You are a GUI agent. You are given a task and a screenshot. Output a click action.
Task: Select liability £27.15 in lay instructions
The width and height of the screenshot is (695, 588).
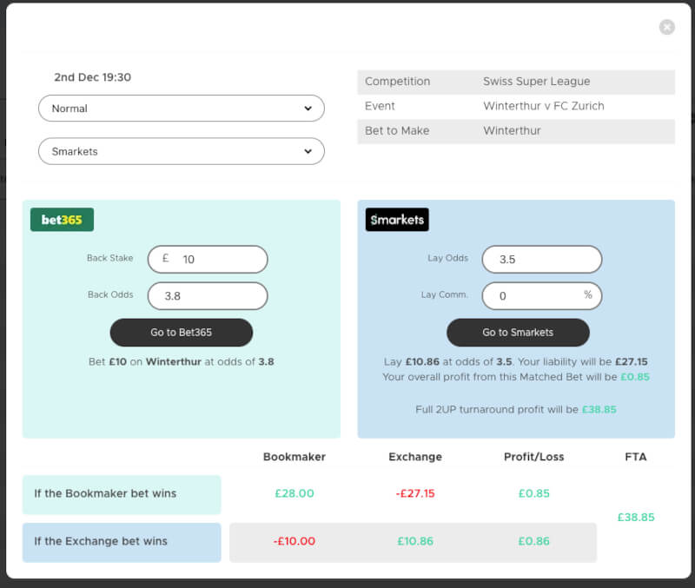click(x=632, y=361)
